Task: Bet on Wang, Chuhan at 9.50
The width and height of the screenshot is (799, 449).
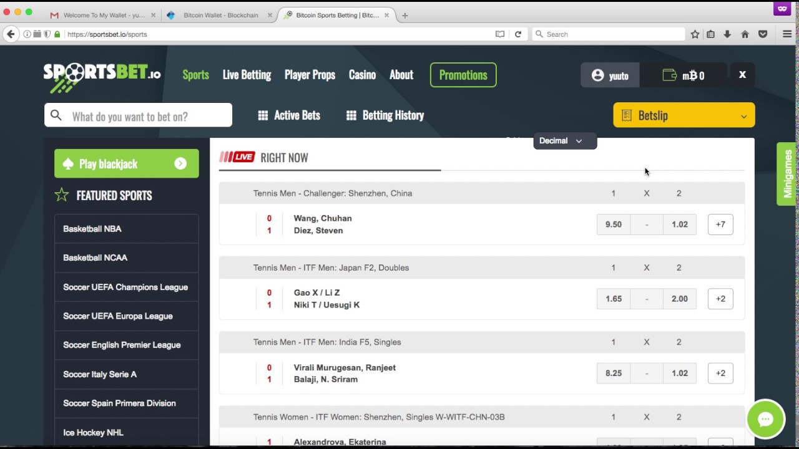Action: [613, 224]
